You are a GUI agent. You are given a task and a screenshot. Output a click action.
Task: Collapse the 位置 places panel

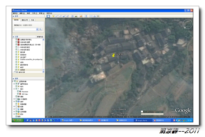point(13,37)
